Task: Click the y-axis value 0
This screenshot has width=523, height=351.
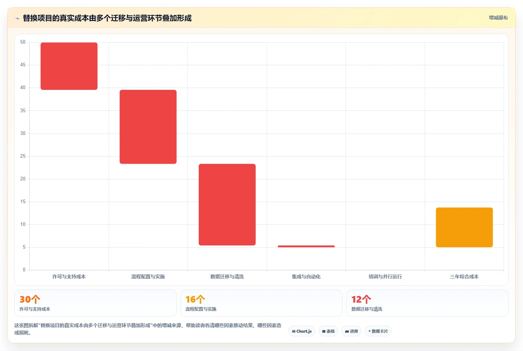Action: click(x=24, y=270)
